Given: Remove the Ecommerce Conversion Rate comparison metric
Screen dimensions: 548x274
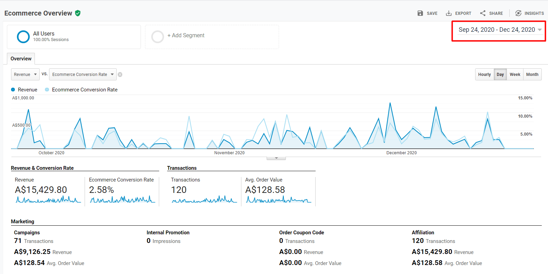Looking at the screenshot, I should point(120,75).
